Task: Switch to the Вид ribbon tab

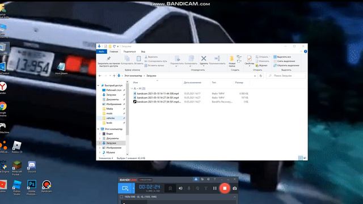Action: (143, 52)
